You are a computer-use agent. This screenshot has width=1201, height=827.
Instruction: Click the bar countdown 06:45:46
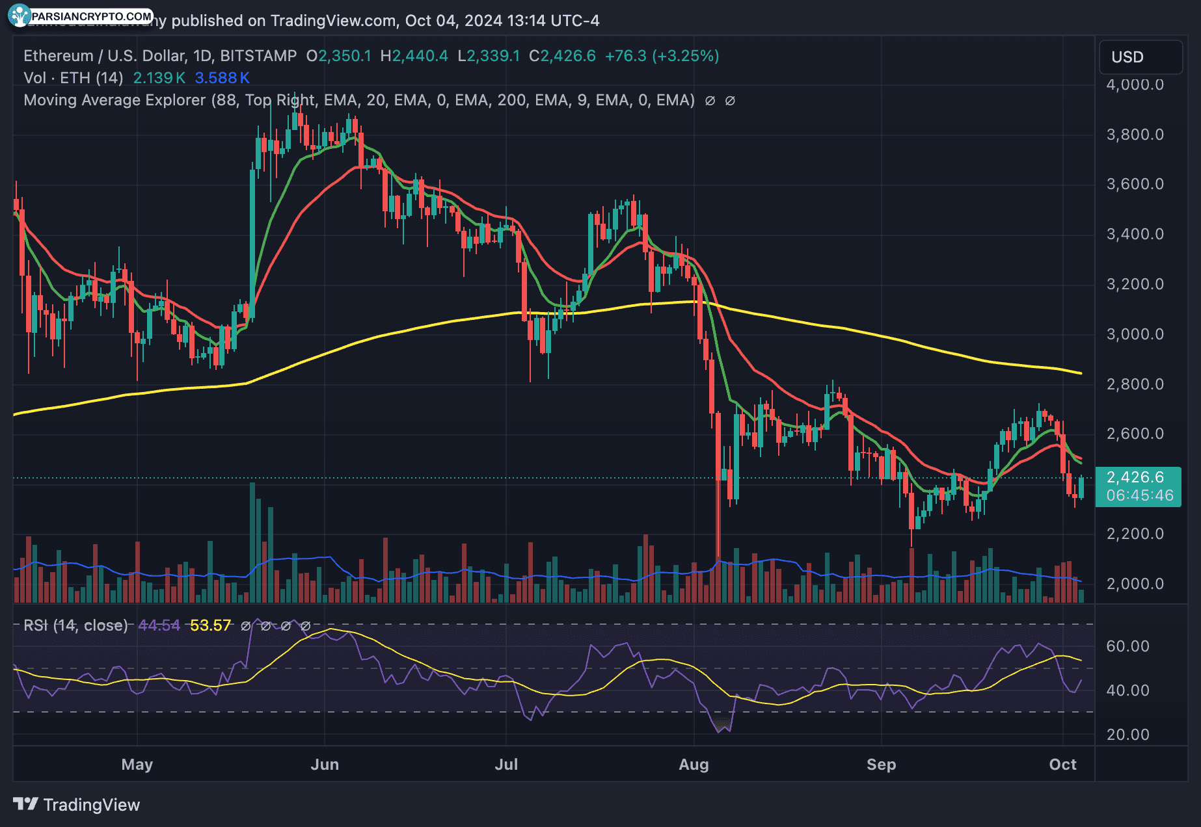coord(1140,495)
